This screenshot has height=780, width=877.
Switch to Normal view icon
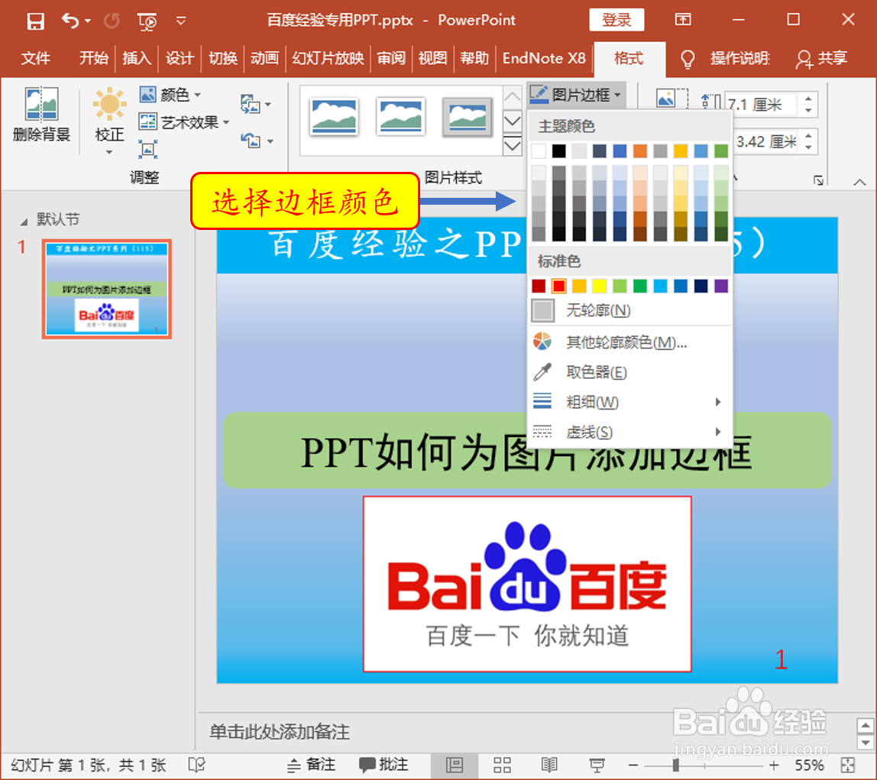point(454,765)
